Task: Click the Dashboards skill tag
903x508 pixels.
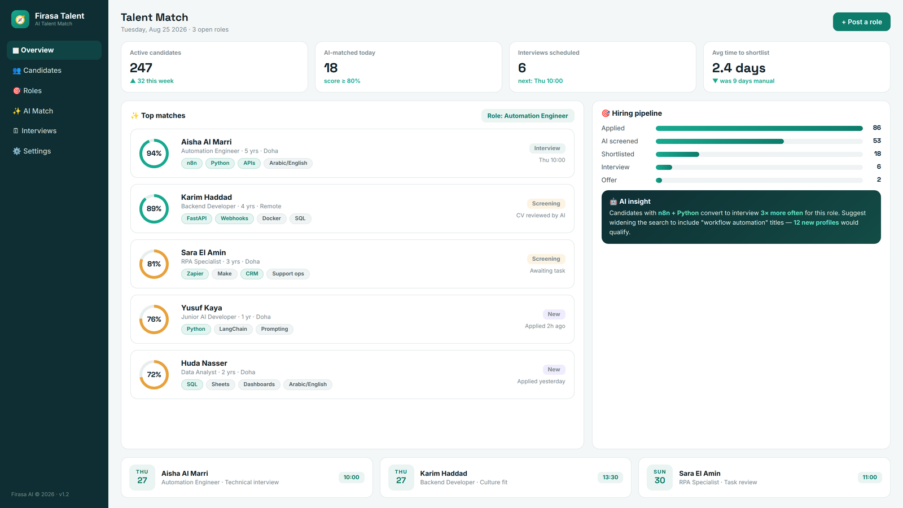Action: [x=259, y=384]
